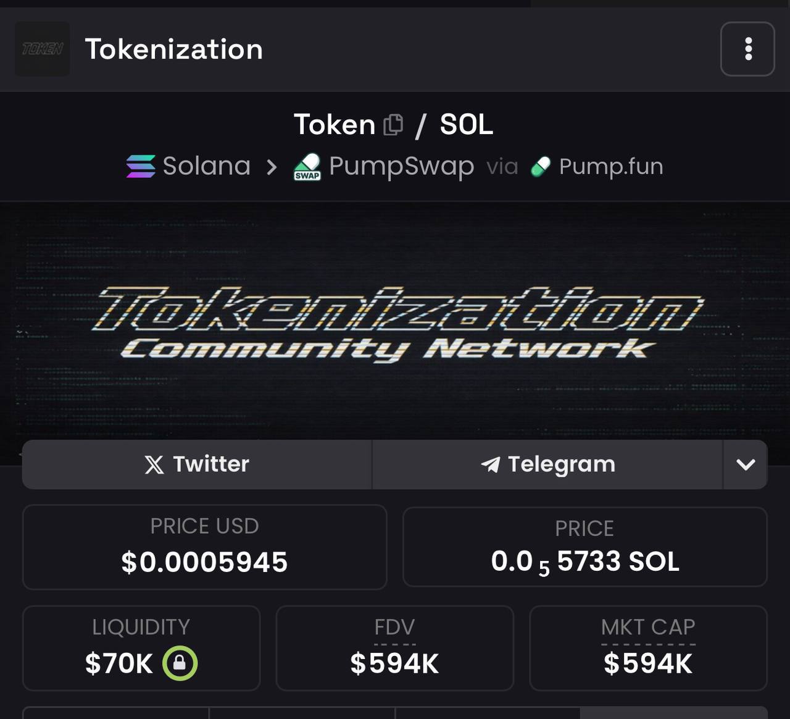Click the Solana chain logo icon
Viewport: 790px width, 719px height.
tap(141, 166)
